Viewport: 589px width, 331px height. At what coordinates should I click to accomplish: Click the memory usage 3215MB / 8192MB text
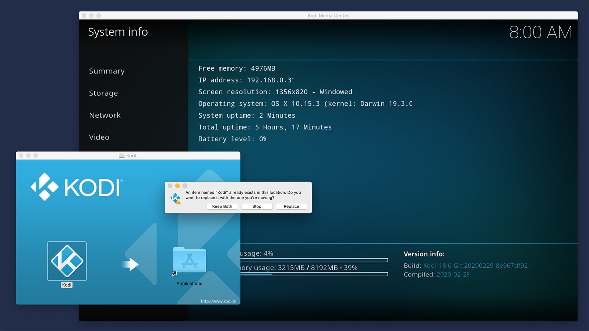(299, 268)
